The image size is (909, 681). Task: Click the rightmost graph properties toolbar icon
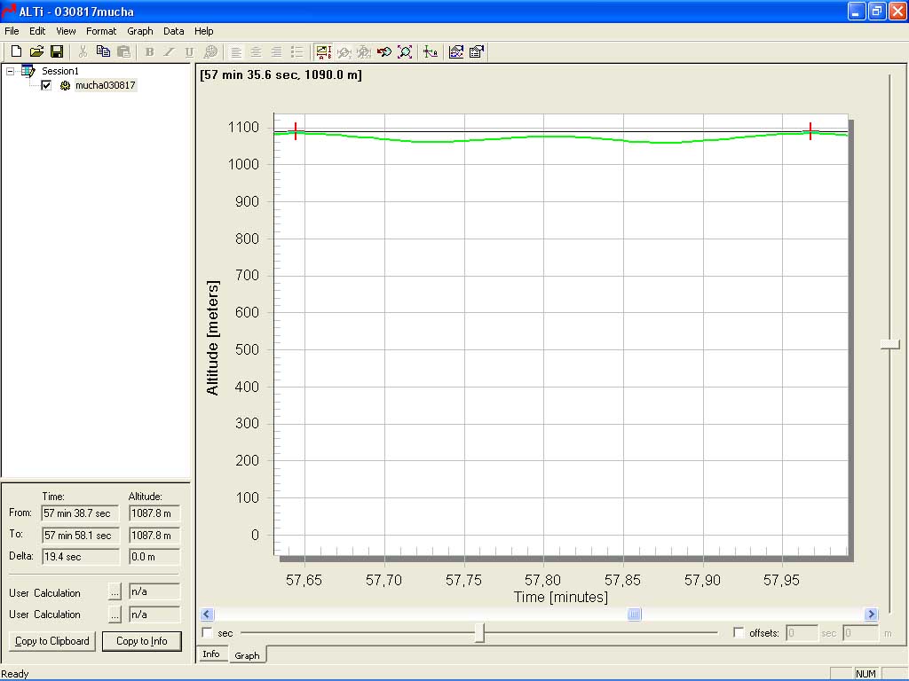tap(477, 51)
